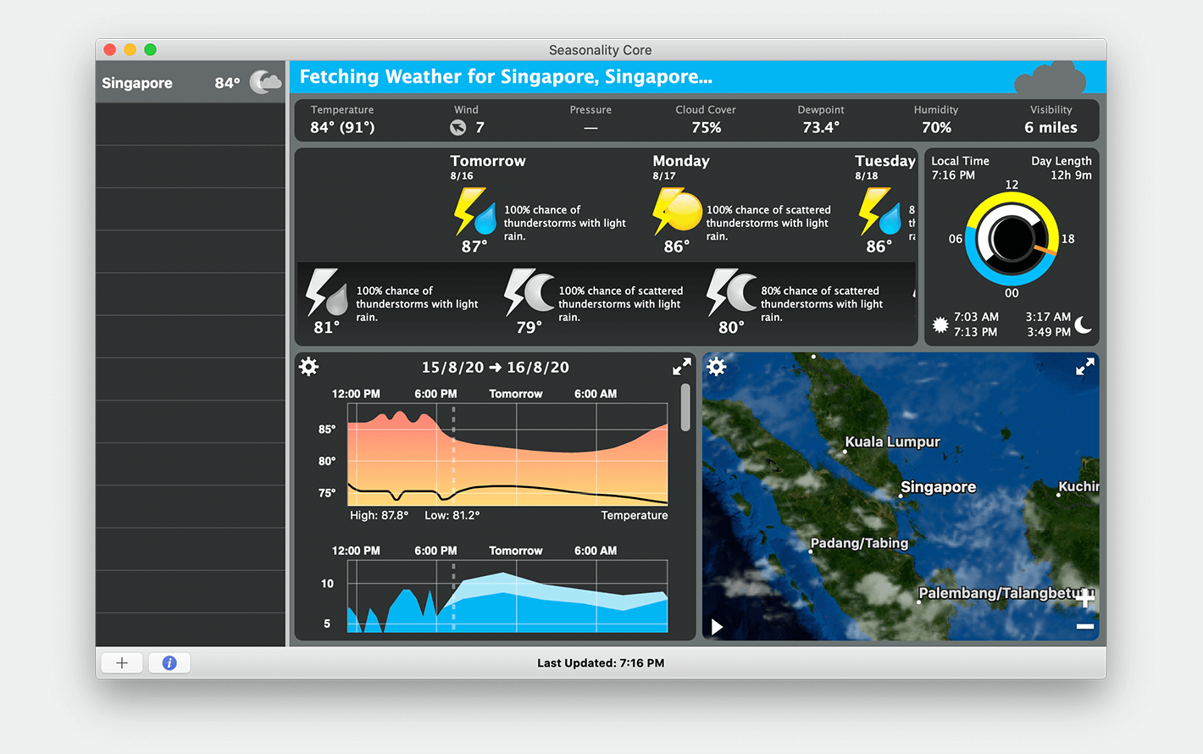Click the cloud icon in the header banner

click(x=1051, y=78)
